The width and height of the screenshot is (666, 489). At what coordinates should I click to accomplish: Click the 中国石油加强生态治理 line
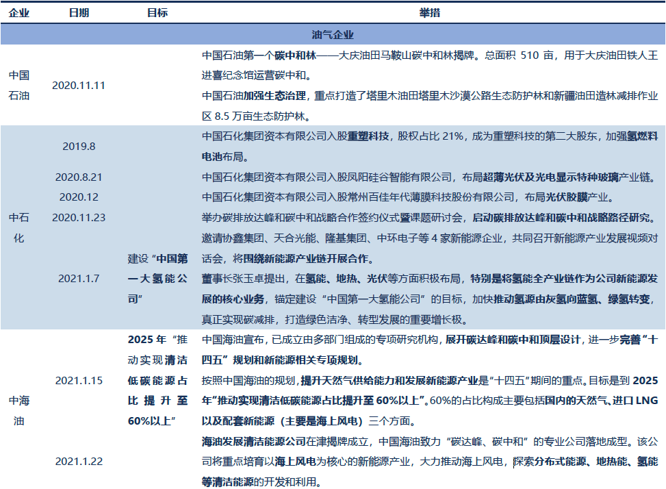430,96
